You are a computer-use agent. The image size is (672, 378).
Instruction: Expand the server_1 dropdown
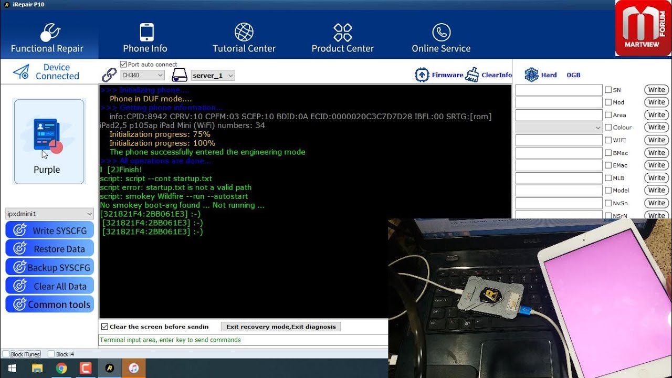[x=213, y=76]
